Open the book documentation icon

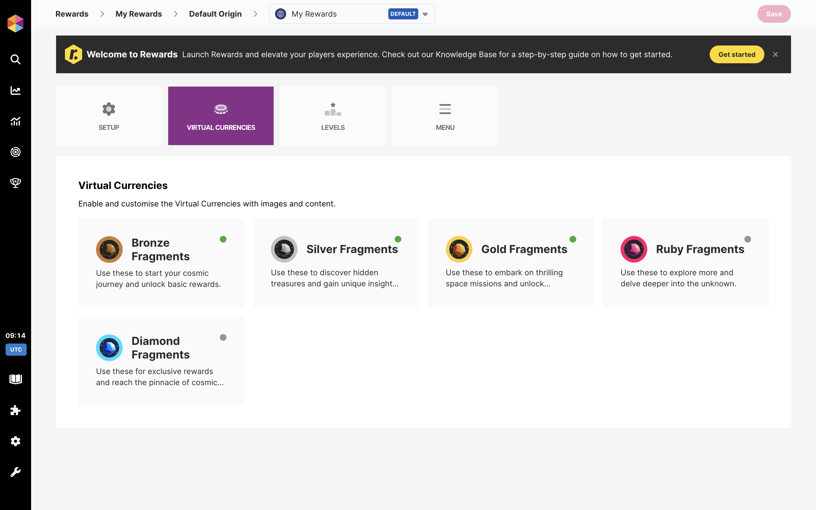click(x=16, y=379)
